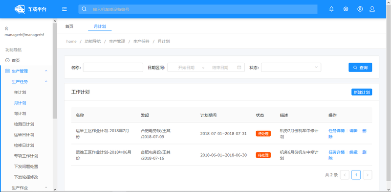Open 首页 in the sidebar
The height and width of the screenshot is (192, 391).
tap(16, 61)
